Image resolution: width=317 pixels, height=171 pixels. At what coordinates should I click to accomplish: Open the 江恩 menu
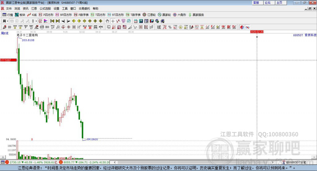pyautogui.click(x=34, y=8)
